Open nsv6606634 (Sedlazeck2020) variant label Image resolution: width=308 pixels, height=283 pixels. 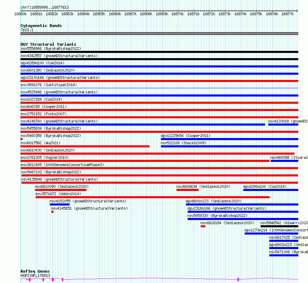click(x=203, y=186)
